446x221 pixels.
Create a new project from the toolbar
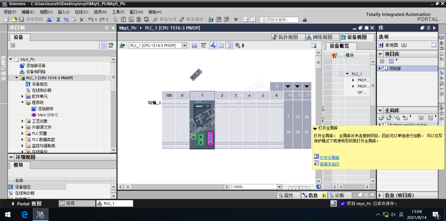7,19
